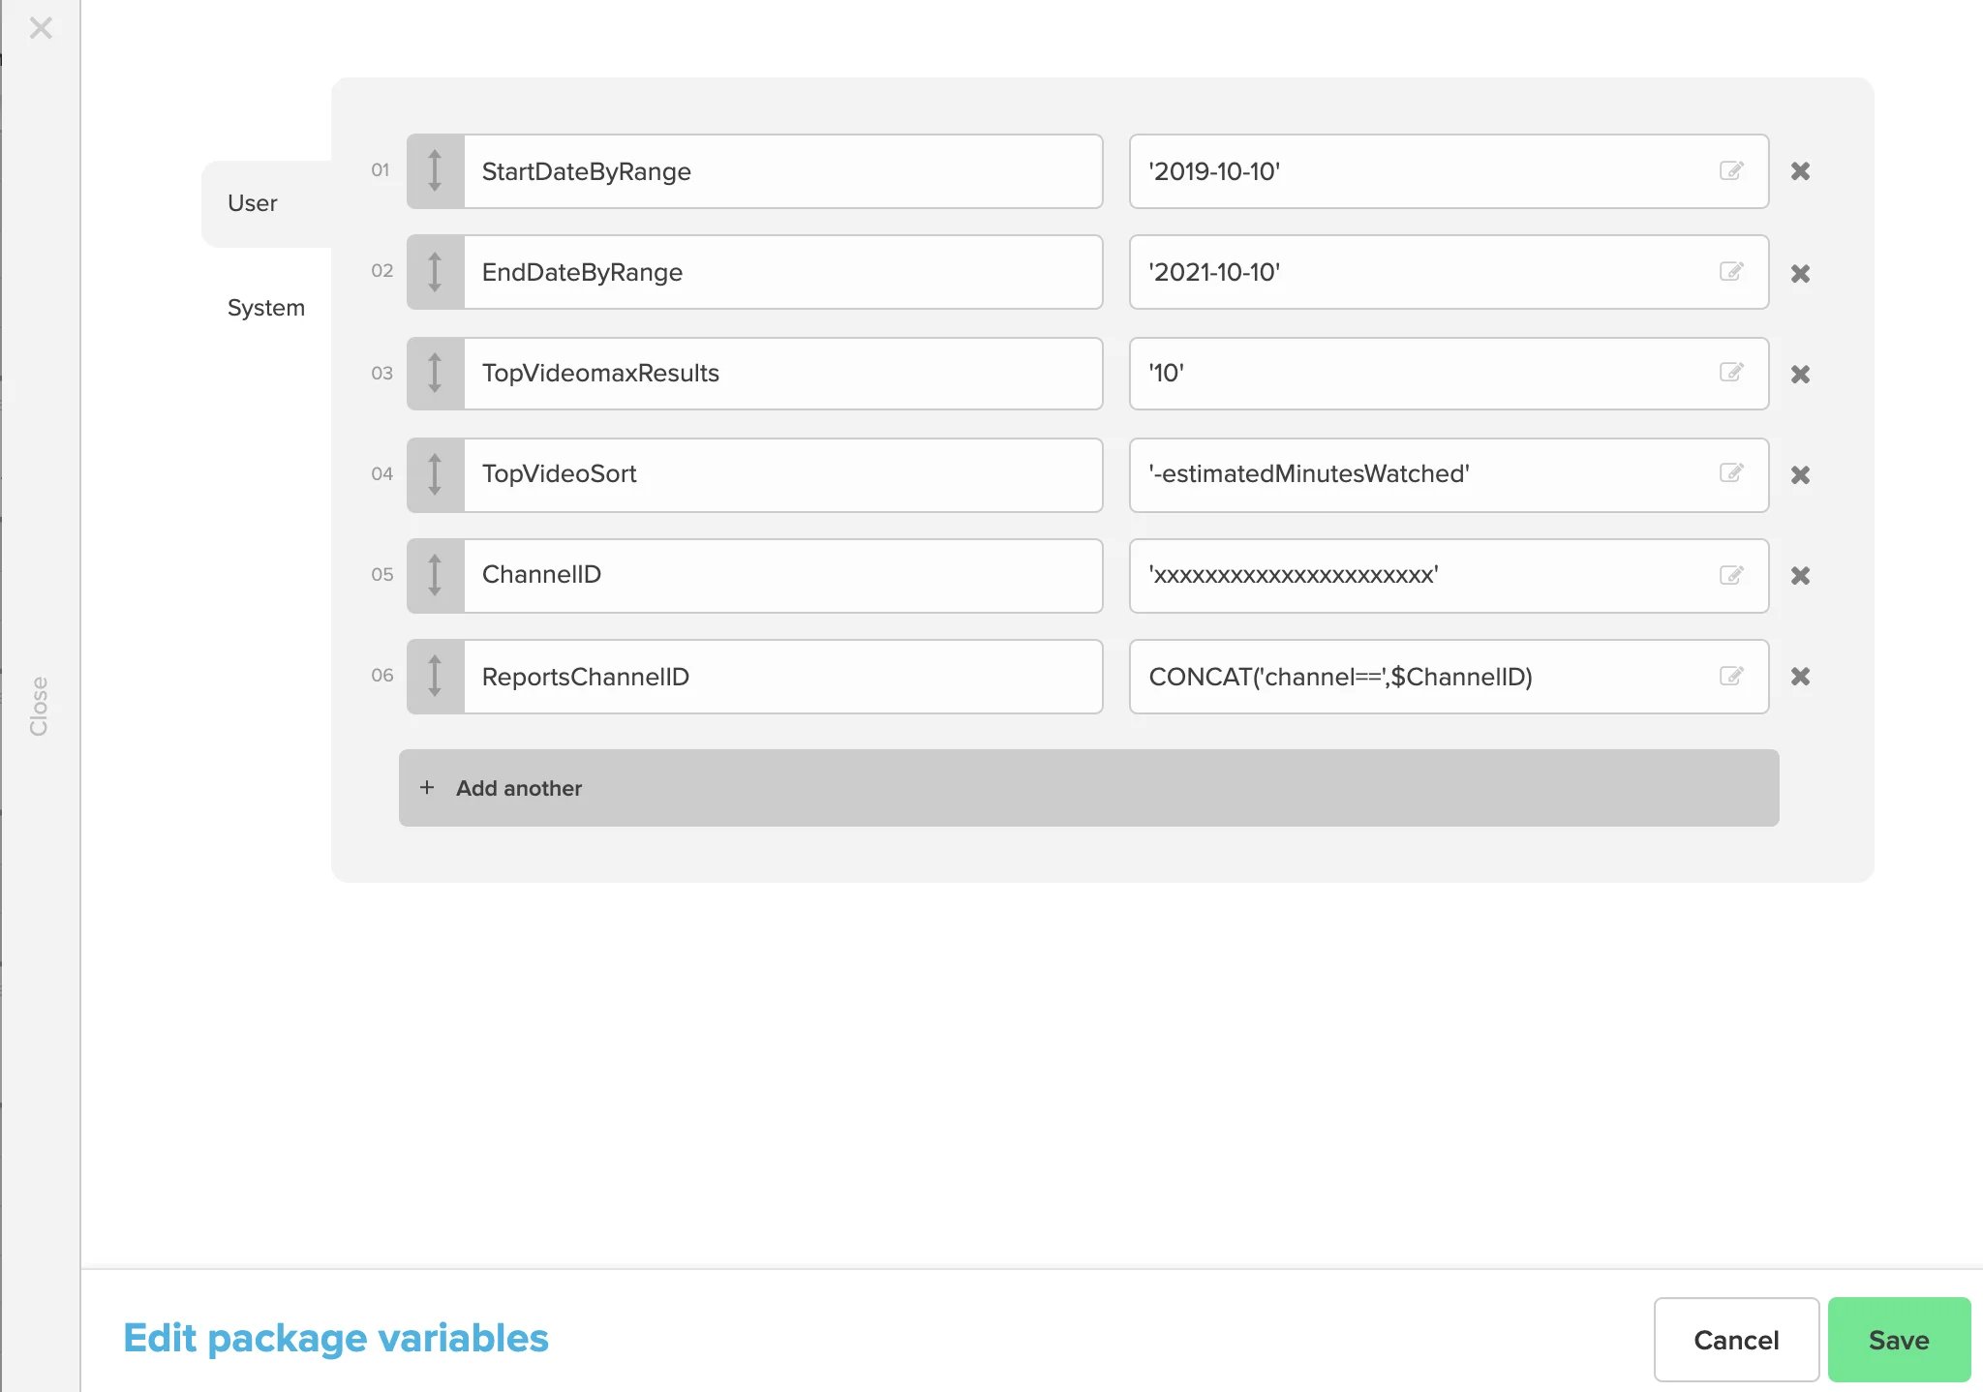The image size is (1983, 1392).
Task: Click the '2021-10-10' value field
Action: tap(1449, 272)
